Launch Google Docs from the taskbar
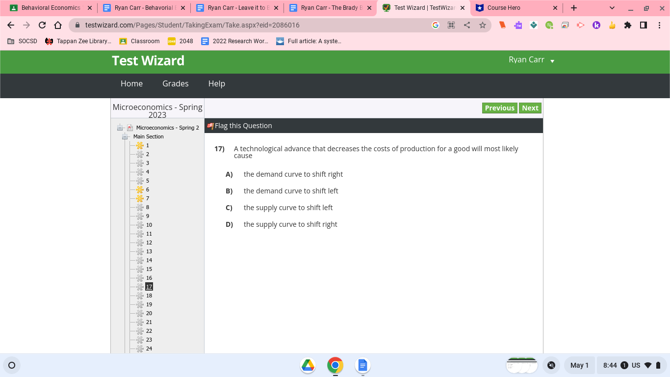Image resolution: width=670 pixels, height=377 pixels. (x=362, y=365)
